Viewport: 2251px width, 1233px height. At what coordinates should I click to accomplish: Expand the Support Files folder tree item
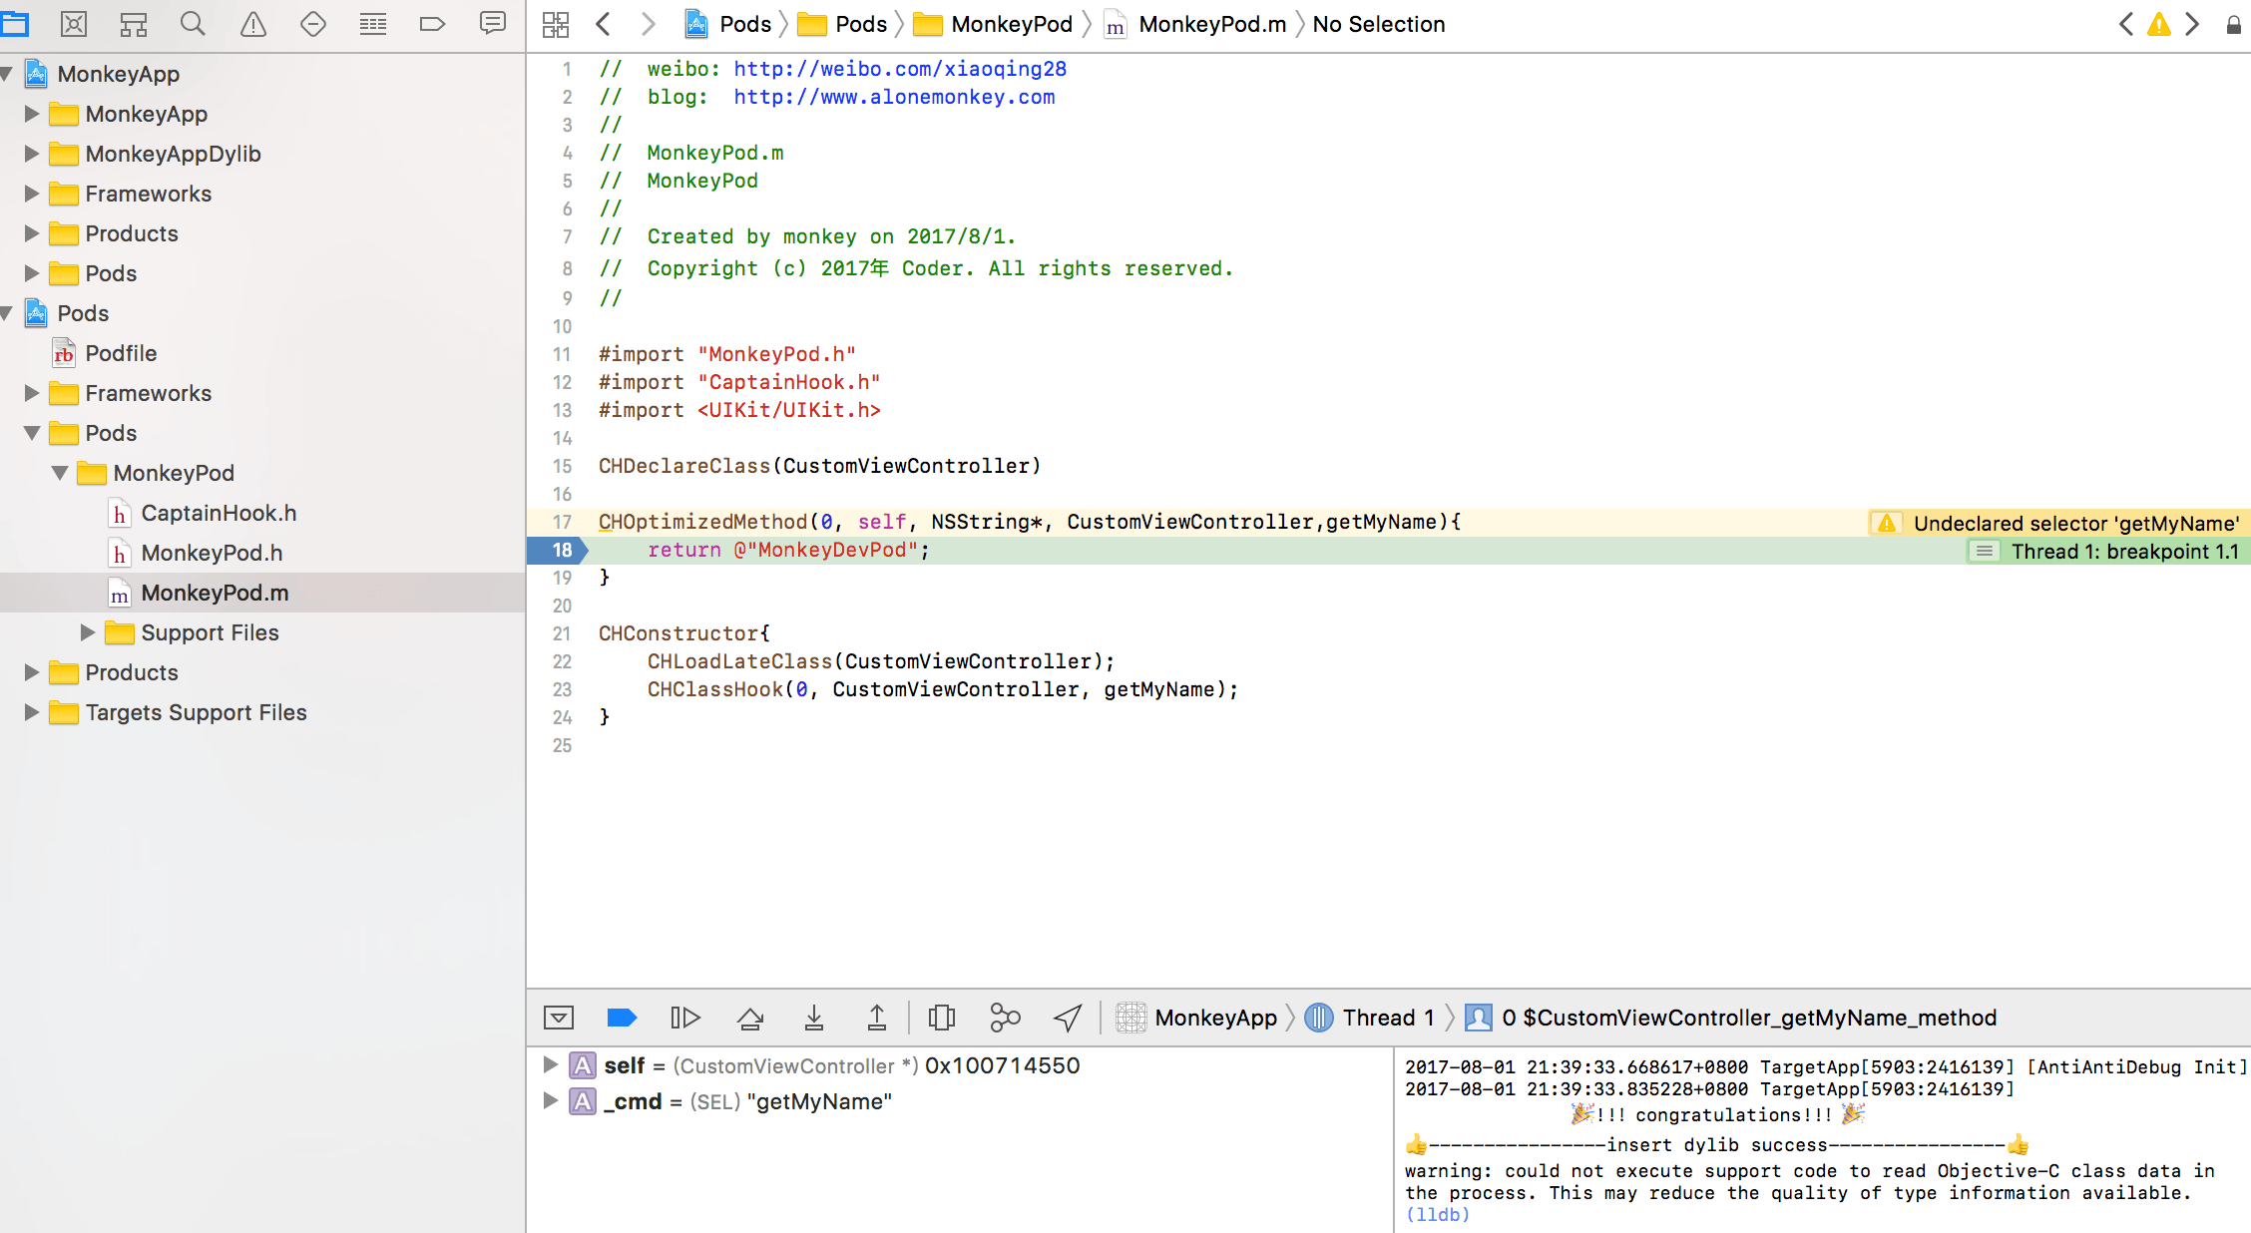click(85, 631)
